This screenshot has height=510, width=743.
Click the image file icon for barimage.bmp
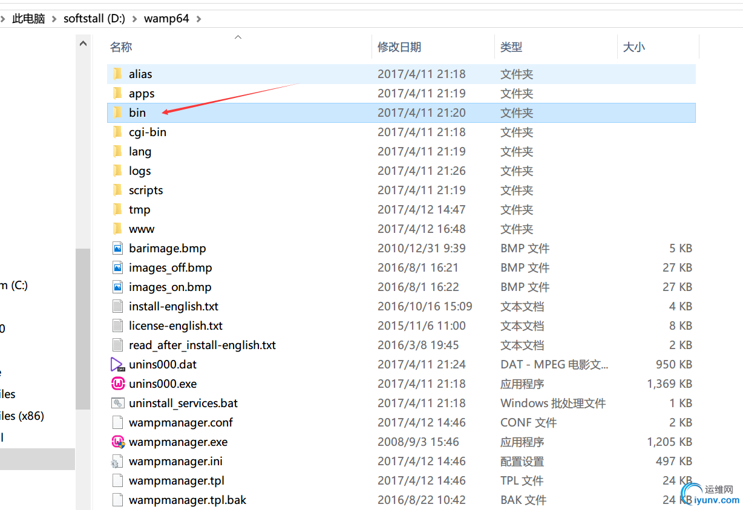click(117, 248)
